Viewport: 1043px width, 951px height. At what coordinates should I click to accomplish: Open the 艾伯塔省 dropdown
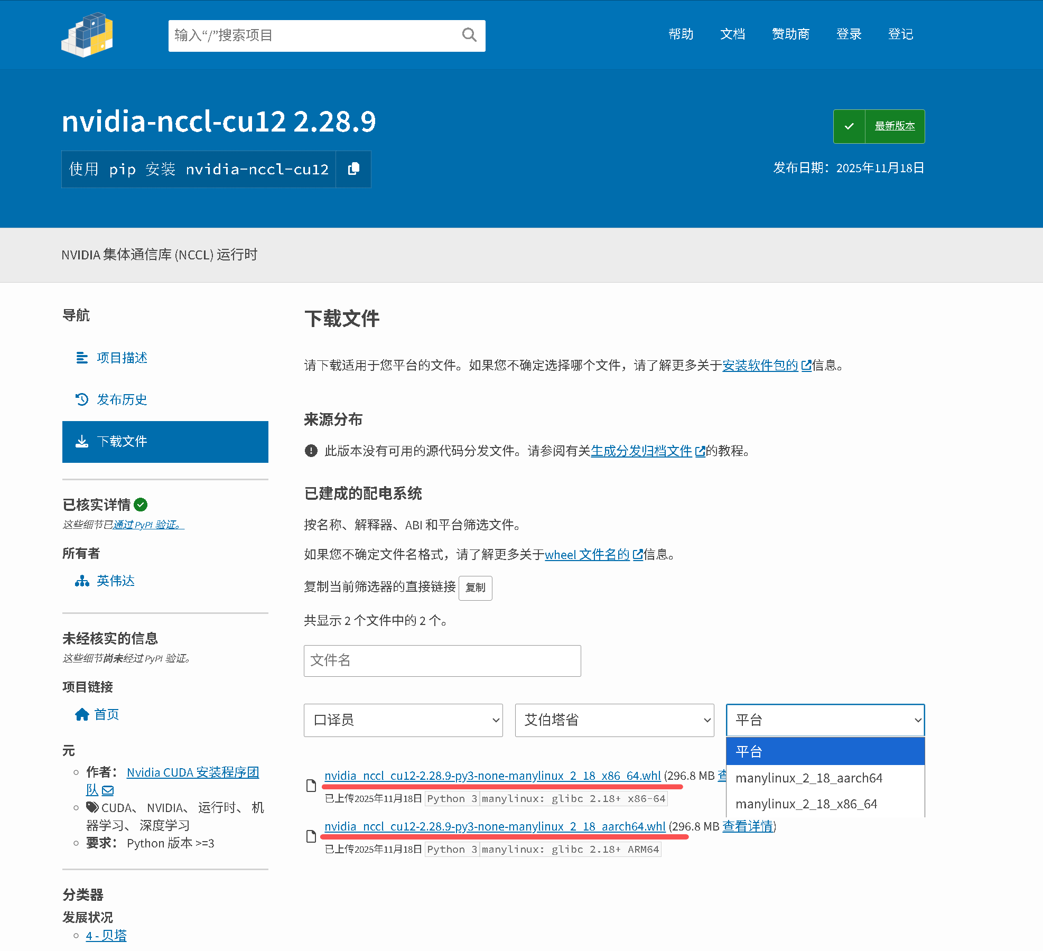pyautogui.click(x=614, y=720)
